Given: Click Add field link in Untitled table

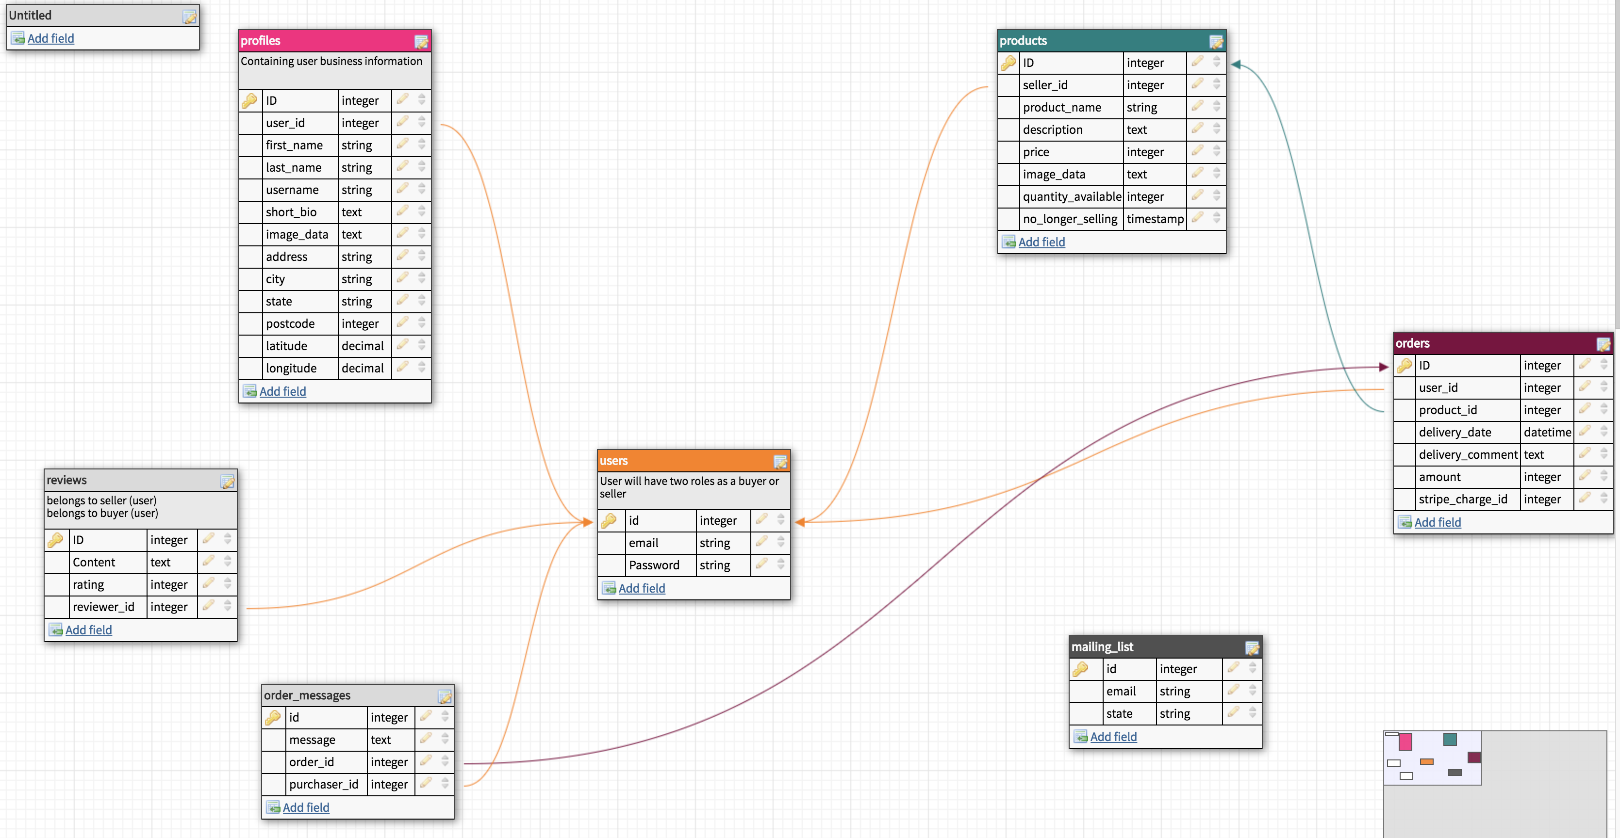Looking at the screenshot, I should [x=50, y=38].
